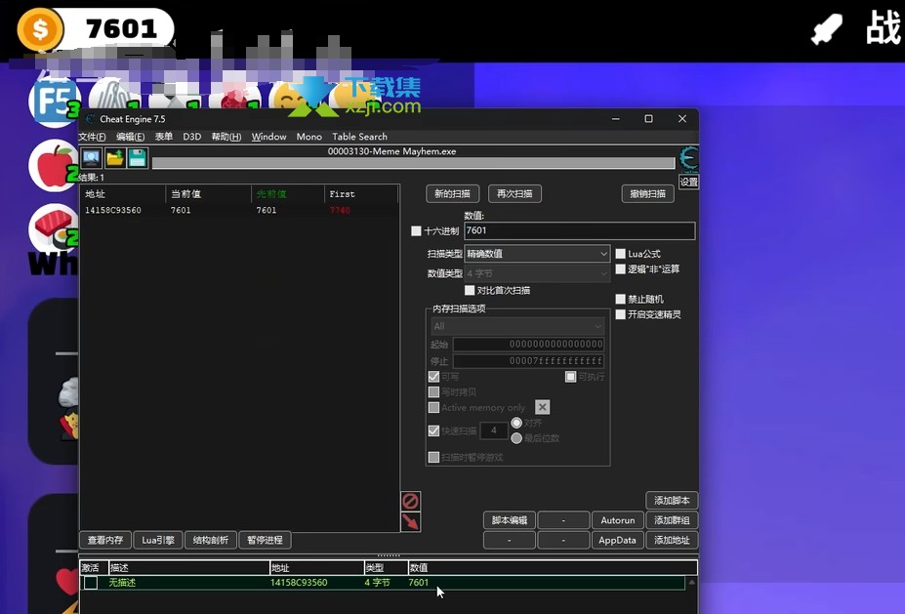Enable the 对比首次扫描 checkbox

(470, 290)
